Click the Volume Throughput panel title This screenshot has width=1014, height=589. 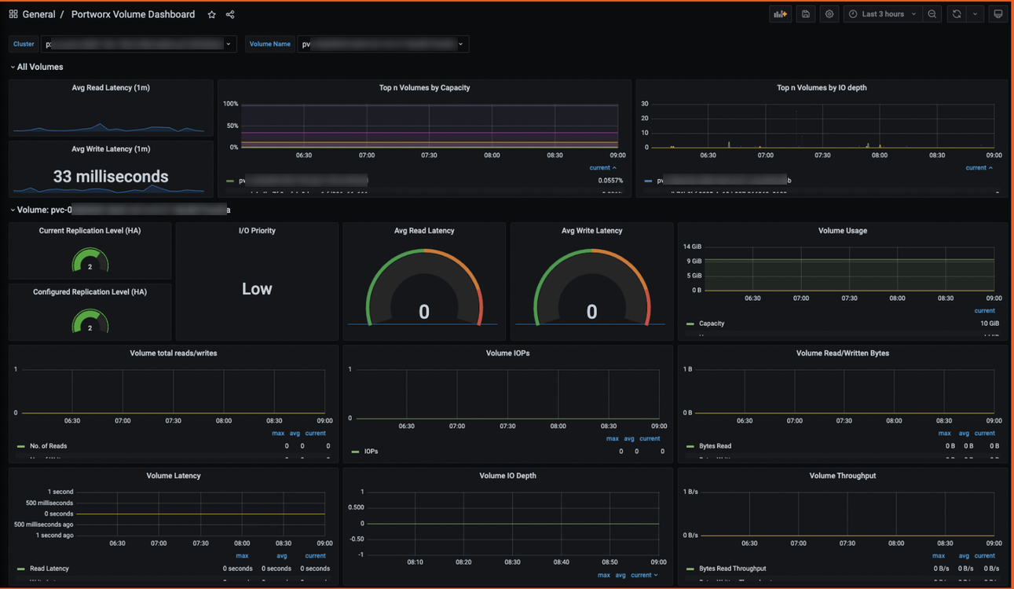(843, 476)
